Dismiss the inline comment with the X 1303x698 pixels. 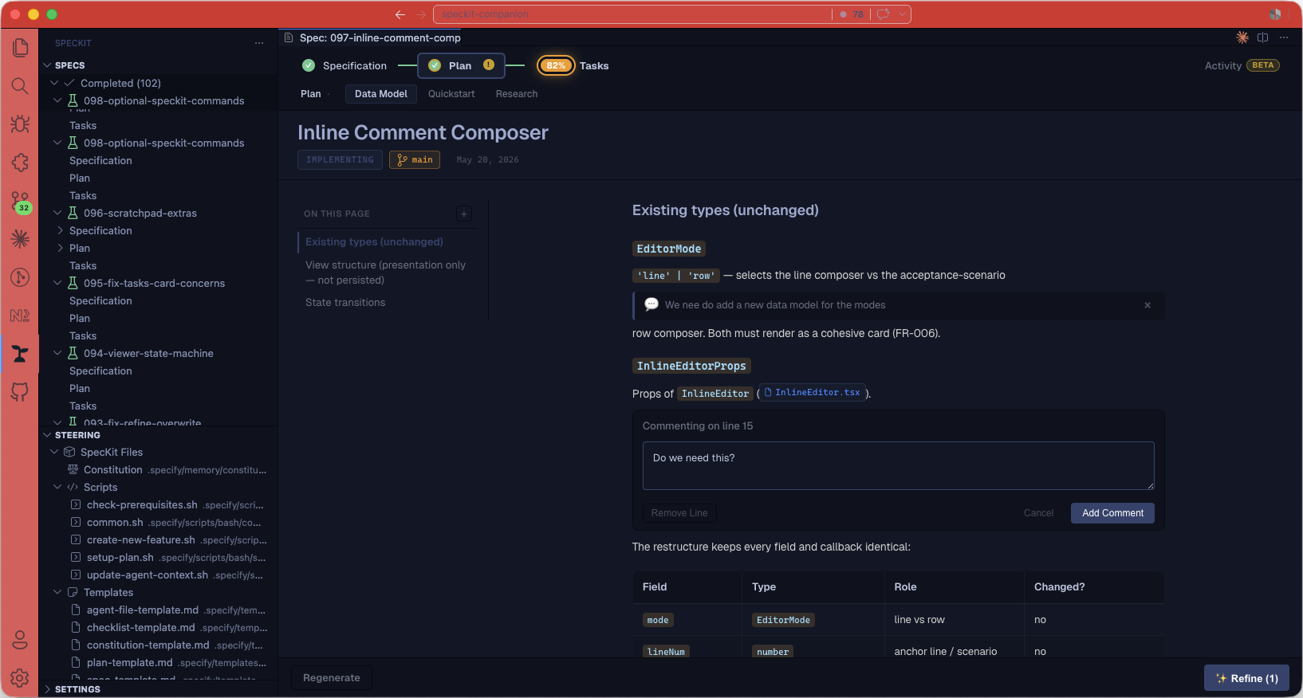(x=1148, y=305)
